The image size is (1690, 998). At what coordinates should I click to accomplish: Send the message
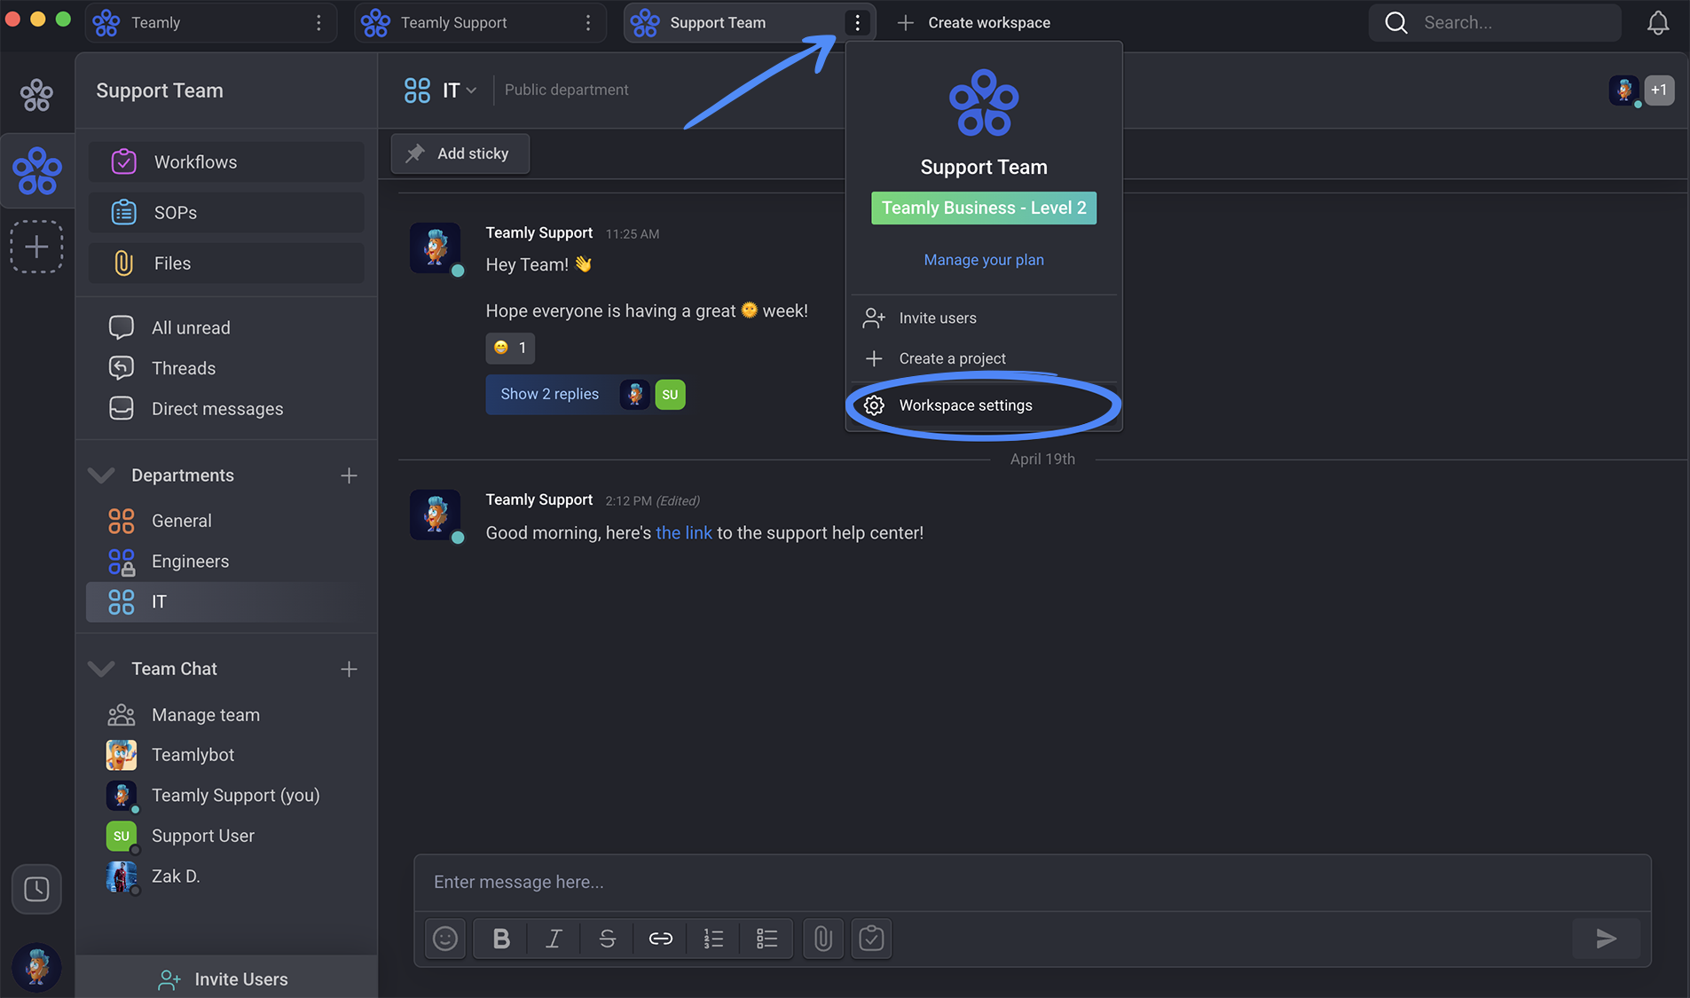click(1606, 939)
